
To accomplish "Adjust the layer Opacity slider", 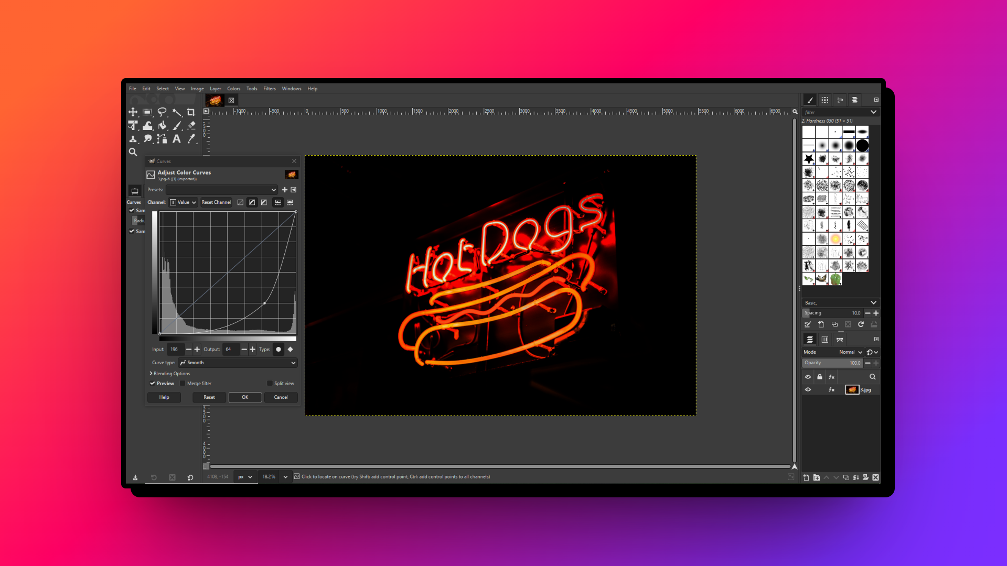I will click(x=832, y=363).
